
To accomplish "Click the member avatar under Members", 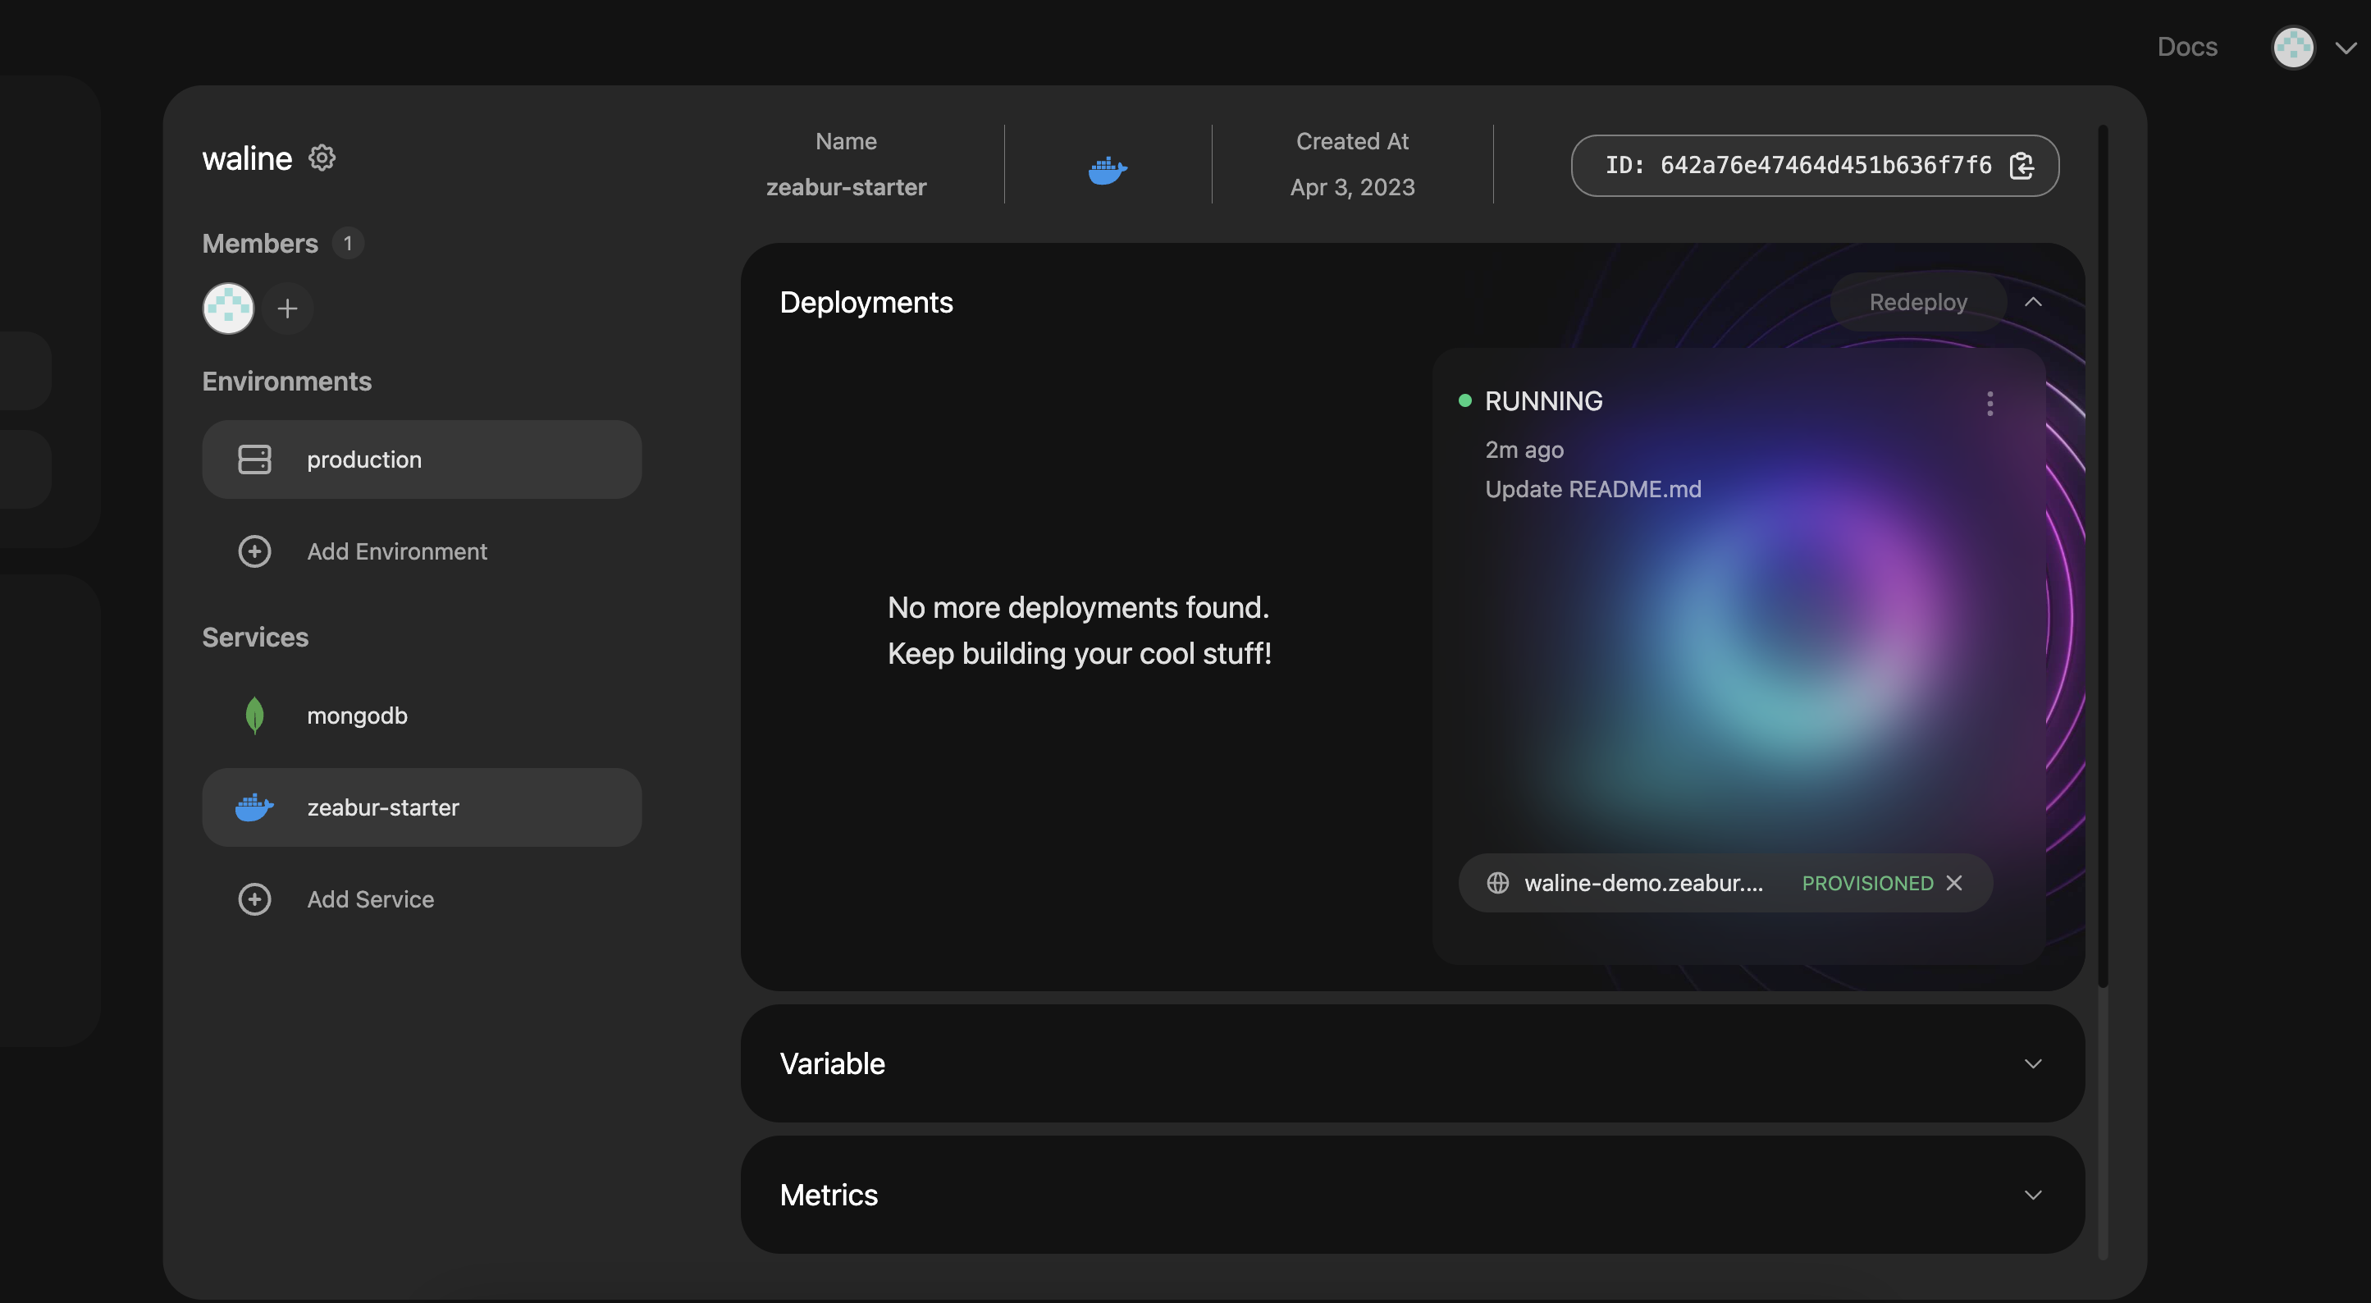I will pyautogui.click(x=228, y=309).
